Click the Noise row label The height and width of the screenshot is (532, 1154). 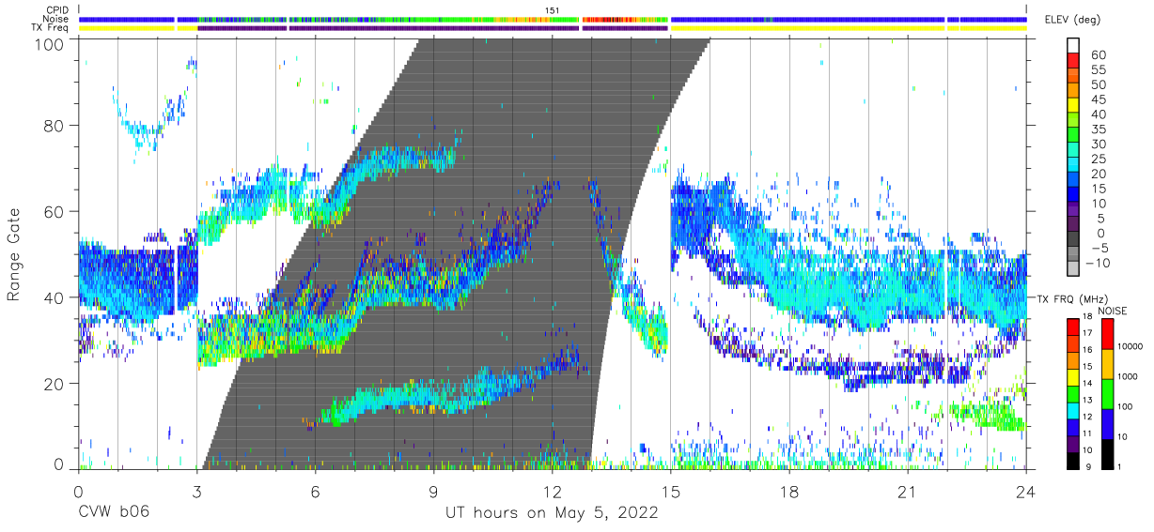point(55,19)
